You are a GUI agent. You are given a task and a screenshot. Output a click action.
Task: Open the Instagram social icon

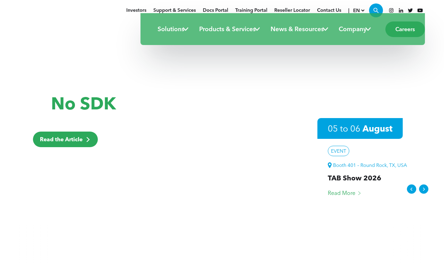[x=391, y=10]
